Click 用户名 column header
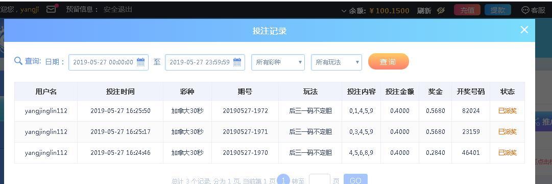This screenshot has height=184, width=552. coord(46,91)
